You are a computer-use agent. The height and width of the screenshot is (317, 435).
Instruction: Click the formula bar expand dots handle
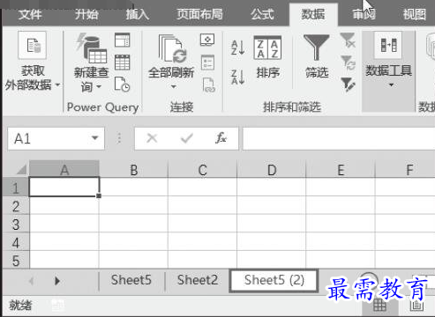pyautogui.click(x=119, y=138)
